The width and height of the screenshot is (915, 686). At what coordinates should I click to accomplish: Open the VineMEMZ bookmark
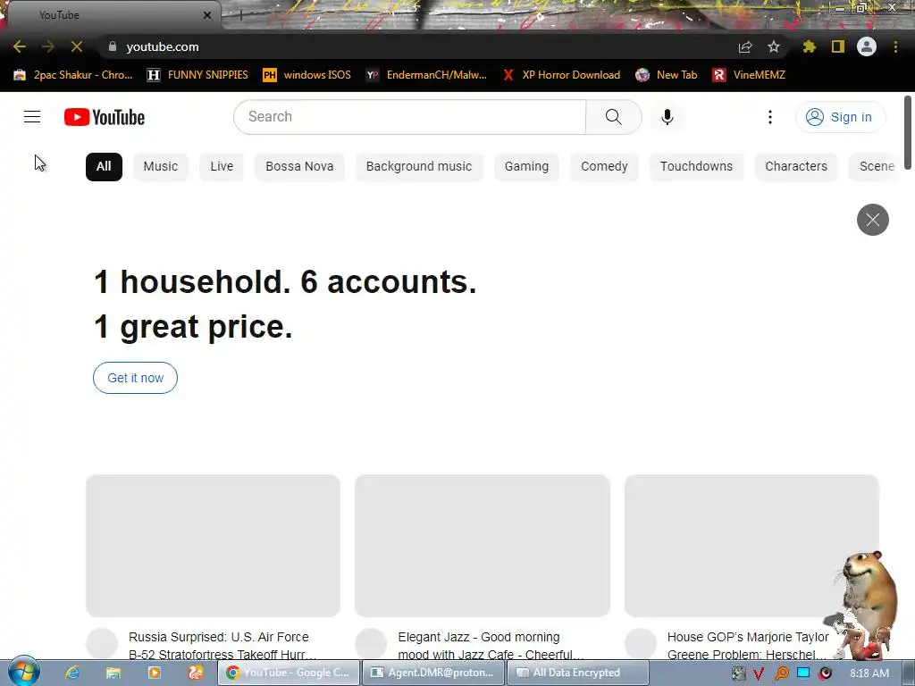750,75
